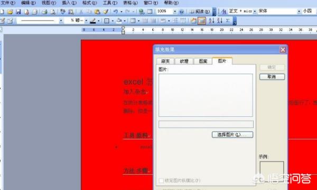Open the 宋体 font dropdown
Screen dimensions: 317x190
299,12
